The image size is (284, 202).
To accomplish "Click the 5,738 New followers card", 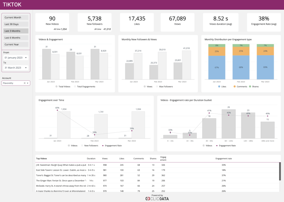I will (x=95, y=22).
